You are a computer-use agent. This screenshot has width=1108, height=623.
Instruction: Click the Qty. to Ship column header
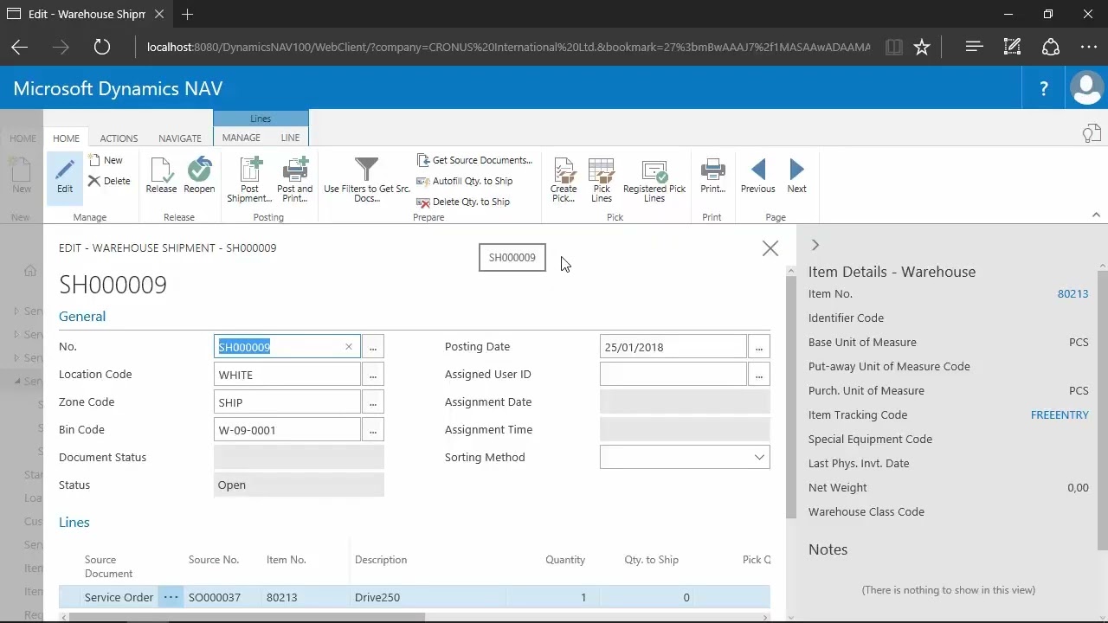(652, 560)
